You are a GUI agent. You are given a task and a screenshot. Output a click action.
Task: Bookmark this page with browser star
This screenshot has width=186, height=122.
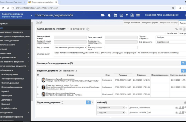(173, 8)
